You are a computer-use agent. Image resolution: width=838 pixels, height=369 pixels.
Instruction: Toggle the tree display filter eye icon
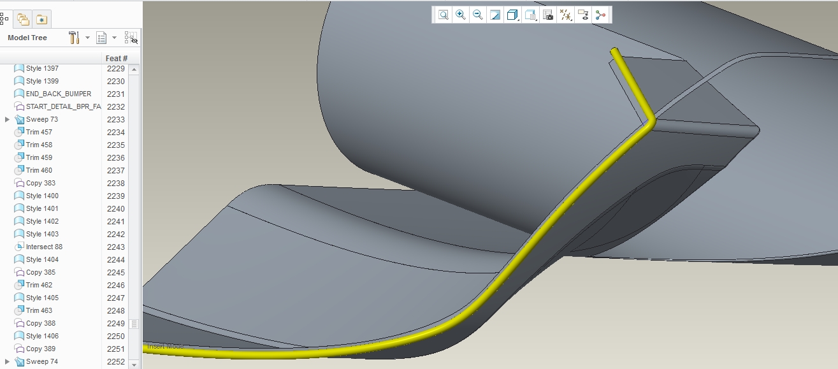click(x=131, y=38)
